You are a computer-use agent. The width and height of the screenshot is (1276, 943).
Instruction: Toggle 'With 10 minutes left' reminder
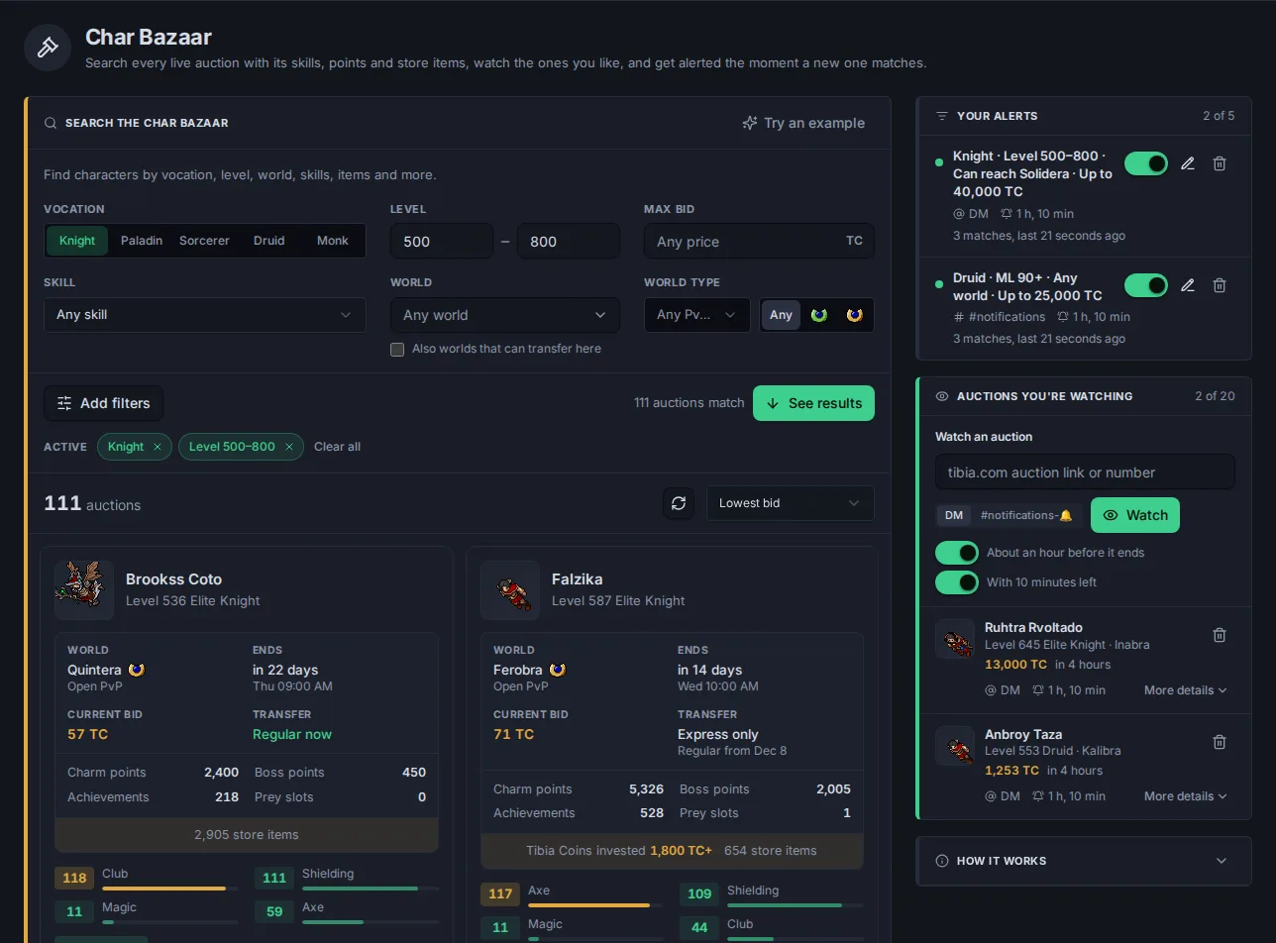pos(957,582)
